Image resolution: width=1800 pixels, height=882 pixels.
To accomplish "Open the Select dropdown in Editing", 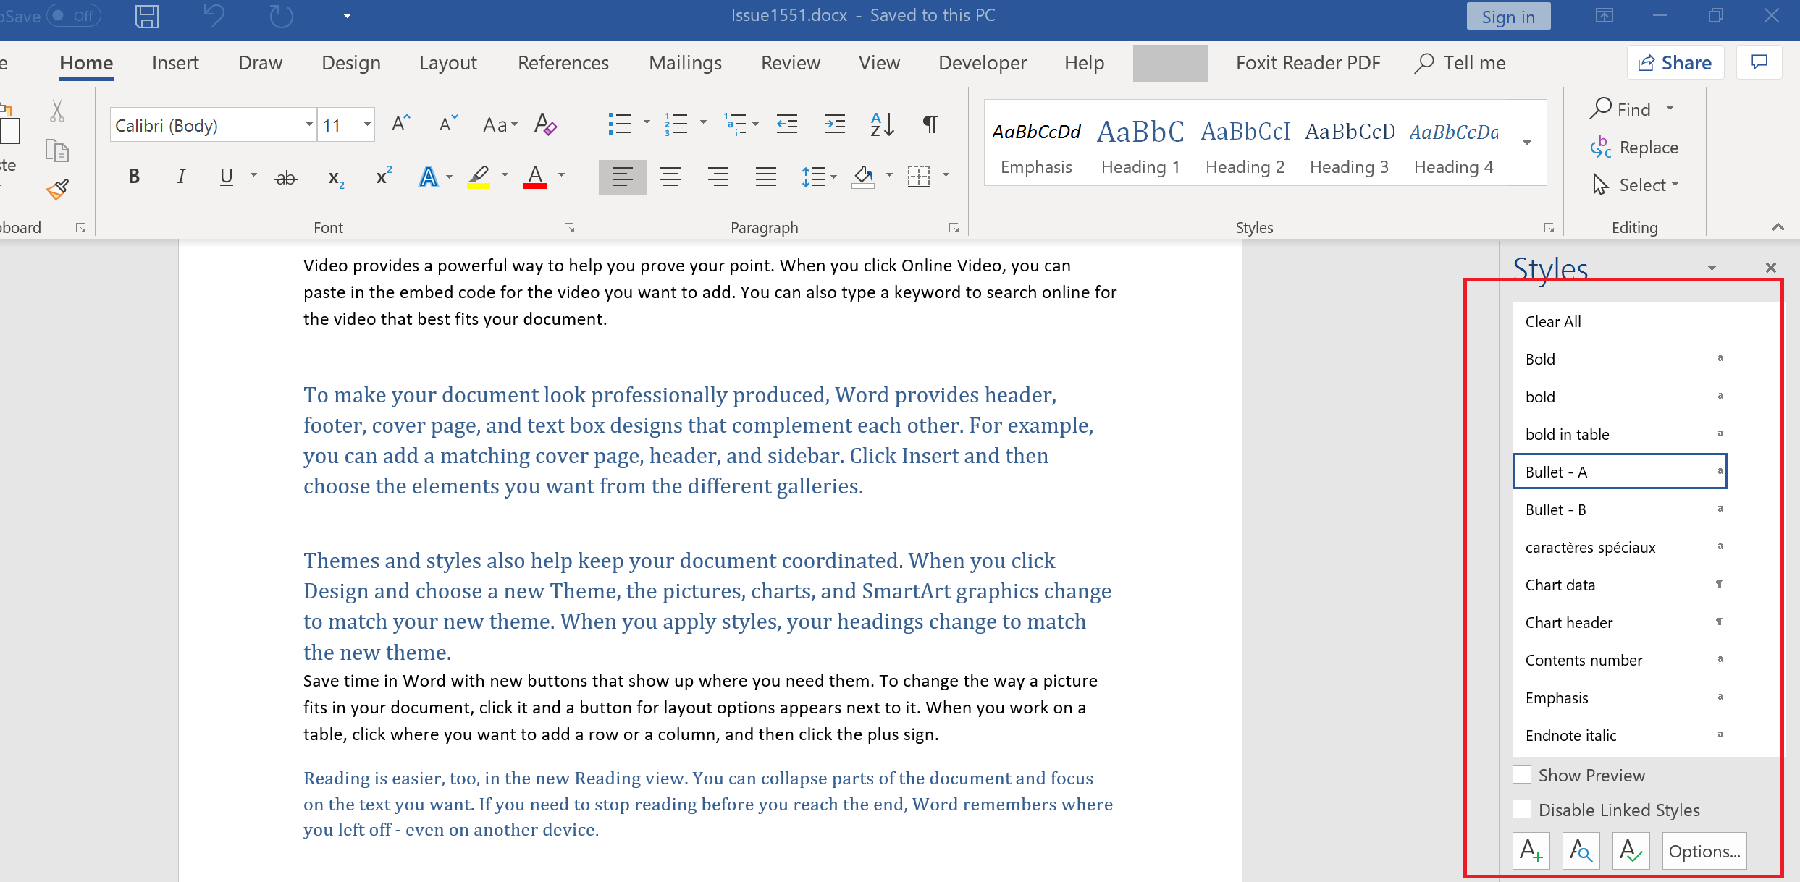I will point(1636,185).
